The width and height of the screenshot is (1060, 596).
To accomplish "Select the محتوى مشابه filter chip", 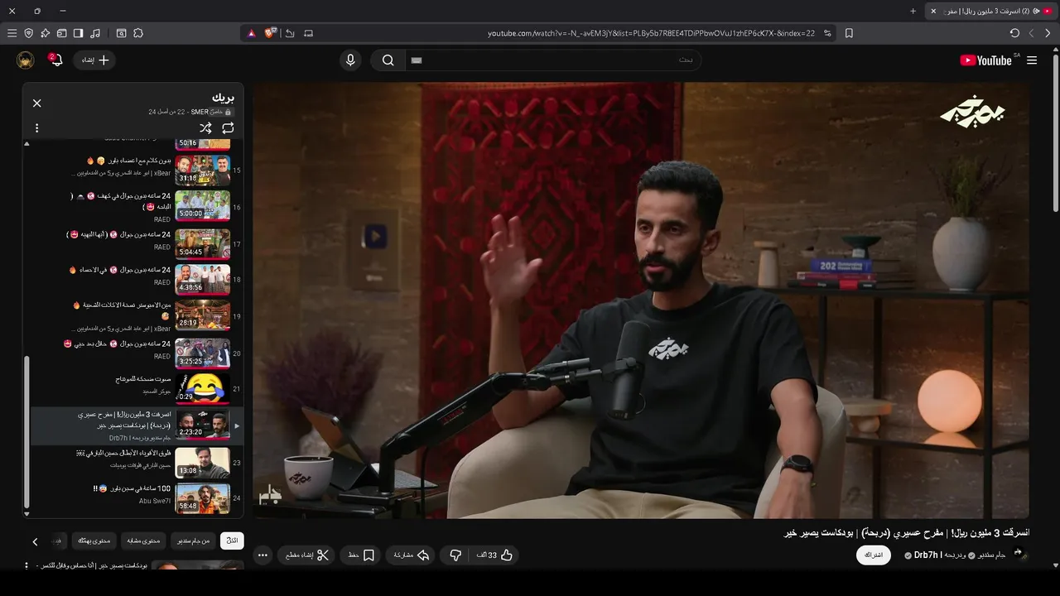I will coord(143,541).
